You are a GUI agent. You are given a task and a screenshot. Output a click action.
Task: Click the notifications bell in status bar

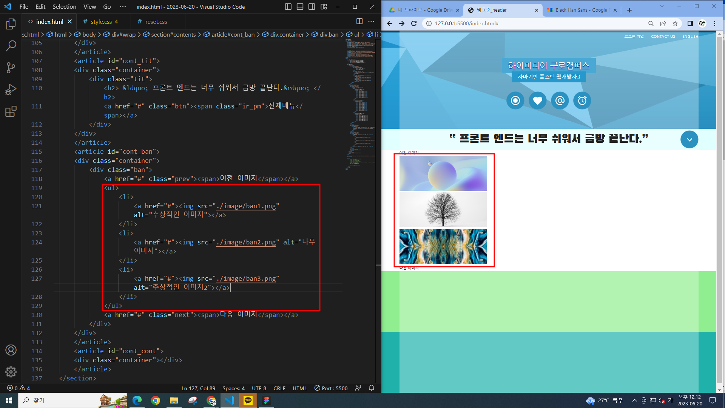[x=372, y=388]
